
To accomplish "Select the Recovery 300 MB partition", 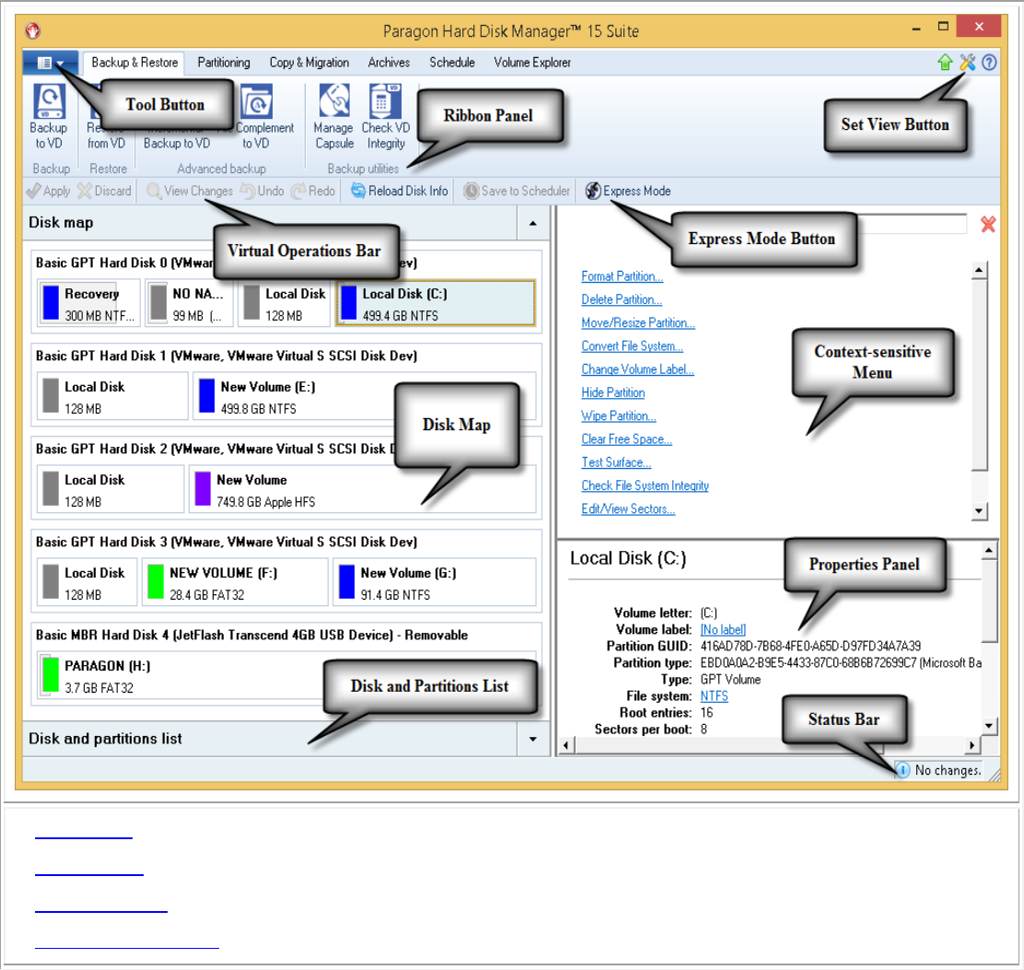I will pos(88,304).
